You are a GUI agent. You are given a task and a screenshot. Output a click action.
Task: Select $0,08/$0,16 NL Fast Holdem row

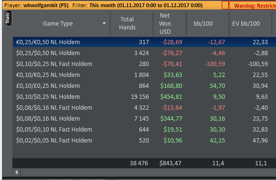[145, 107]
